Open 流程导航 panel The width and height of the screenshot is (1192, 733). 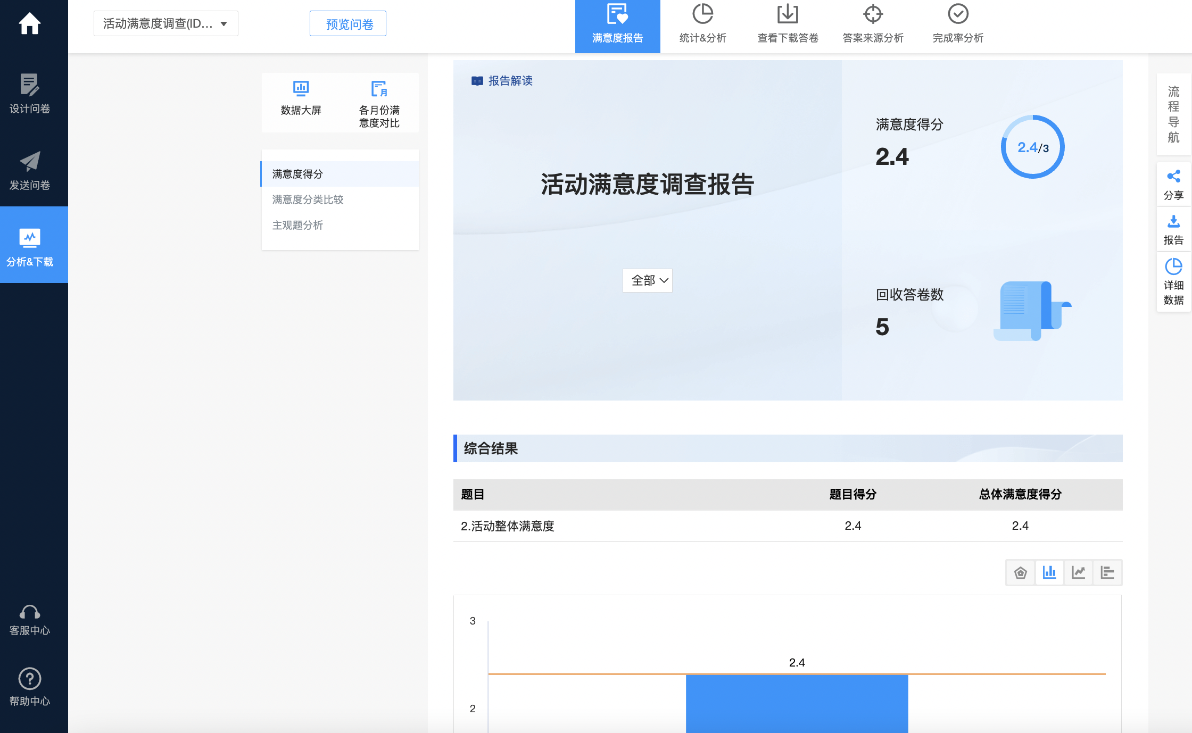click(x=1173, y=114)
